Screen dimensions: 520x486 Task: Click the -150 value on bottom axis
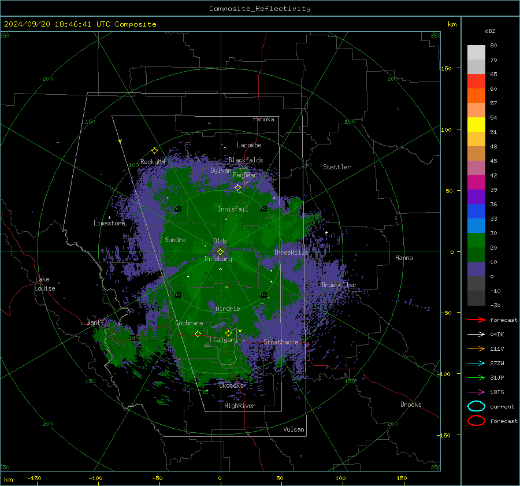tap(34, 478)
